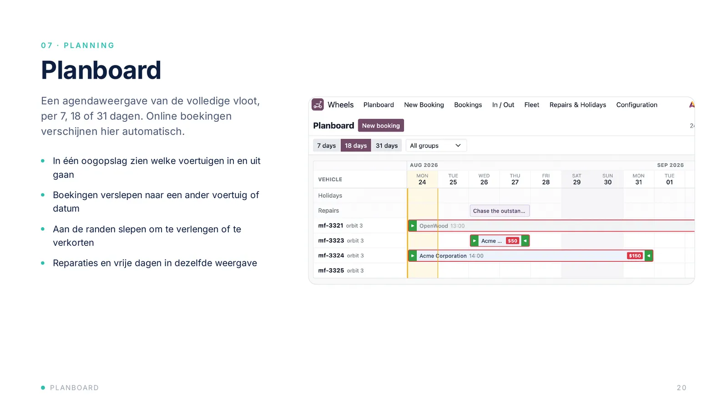Go to the Bookings tab

coord(468,105)
